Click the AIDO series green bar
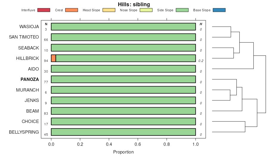 coord(123,69)
